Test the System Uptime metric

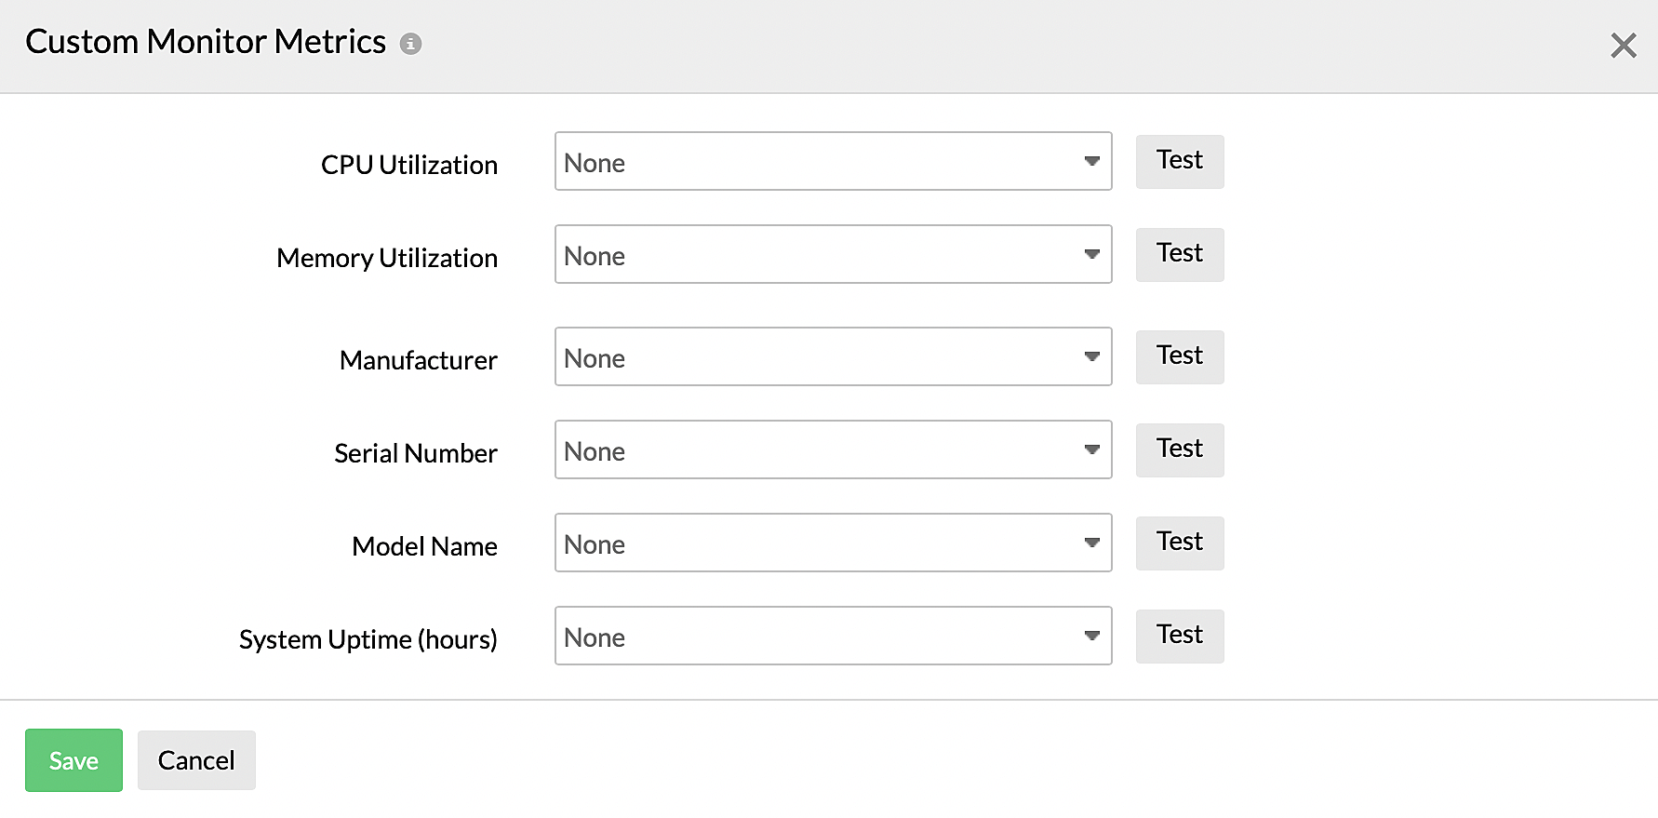1179,636
